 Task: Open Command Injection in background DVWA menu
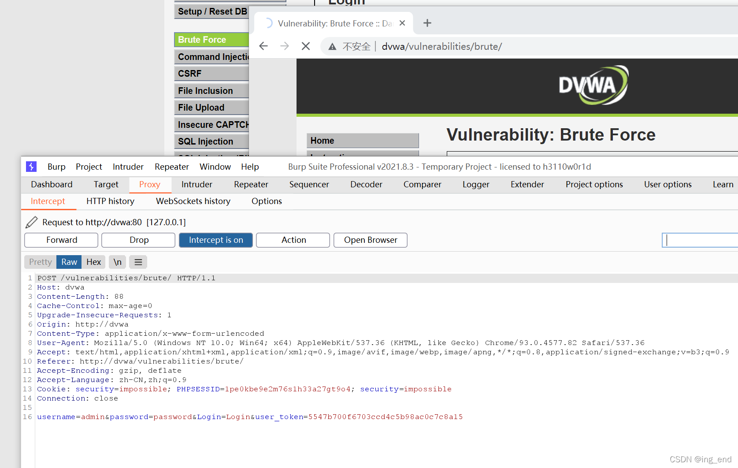pos(211,57)
